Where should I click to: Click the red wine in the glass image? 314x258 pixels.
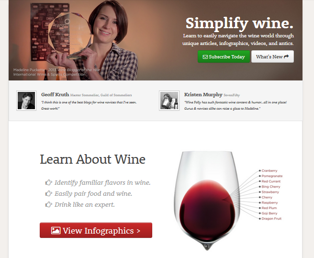pyautogui.click(x=207, y=210)
